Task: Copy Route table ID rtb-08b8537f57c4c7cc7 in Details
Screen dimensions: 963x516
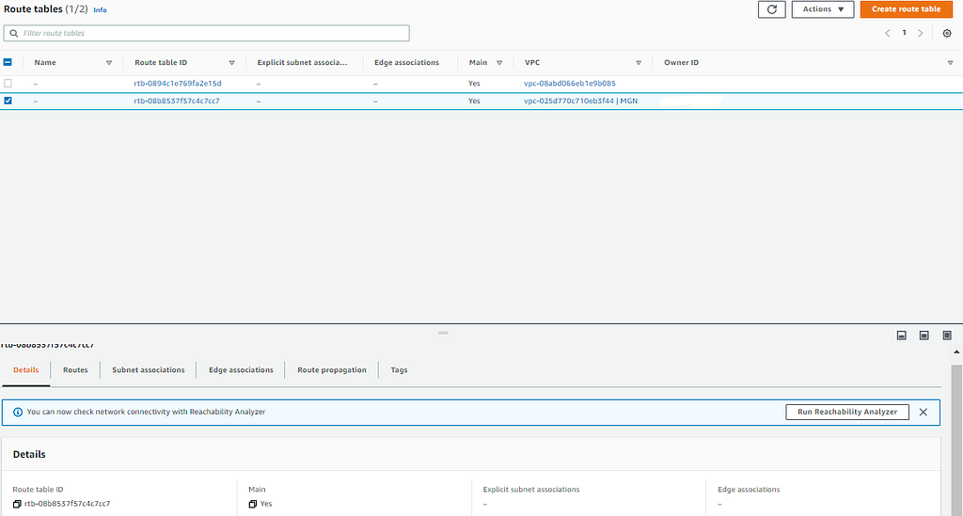Action: [x=17, y=504]
